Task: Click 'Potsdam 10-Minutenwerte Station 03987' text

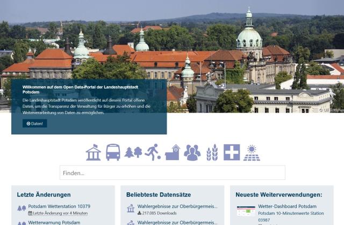Action: [x=291, y=216]
